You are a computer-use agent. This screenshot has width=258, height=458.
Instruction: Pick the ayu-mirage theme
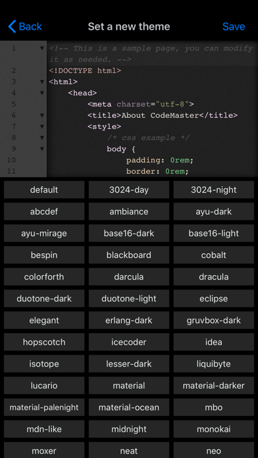[x=44, y=234]
